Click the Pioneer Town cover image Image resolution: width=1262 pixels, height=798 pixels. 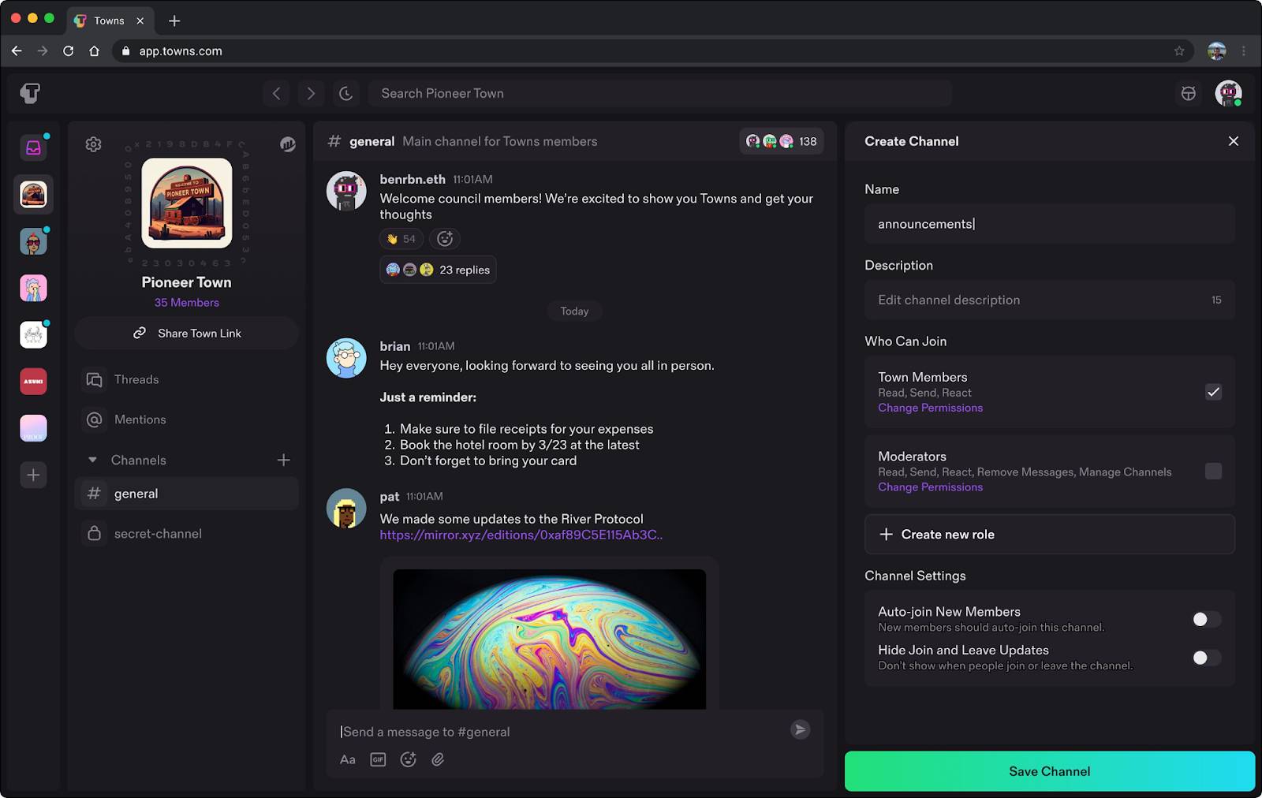187,203
